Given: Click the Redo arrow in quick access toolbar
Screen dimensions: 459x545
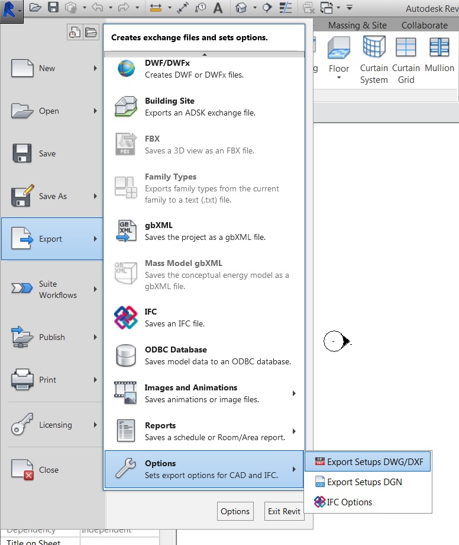Looking at the screenshot, I should tap(124, 7).
